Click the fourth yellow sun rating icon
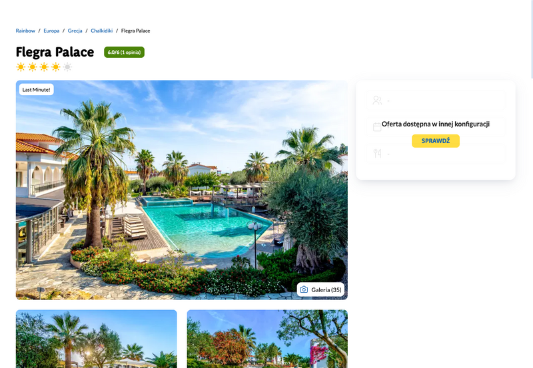This screenshot has height=368, width=533. (x=56, y=67)
